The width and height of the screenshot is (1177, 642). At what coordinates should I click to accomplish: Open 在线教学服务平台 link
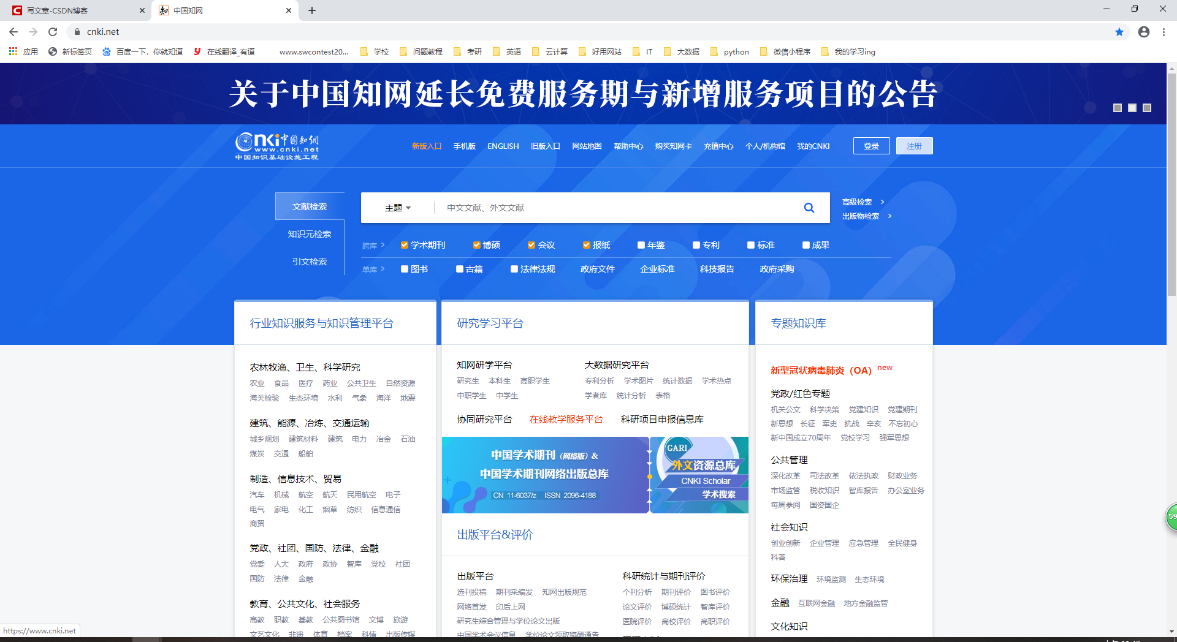click(566, 420)
